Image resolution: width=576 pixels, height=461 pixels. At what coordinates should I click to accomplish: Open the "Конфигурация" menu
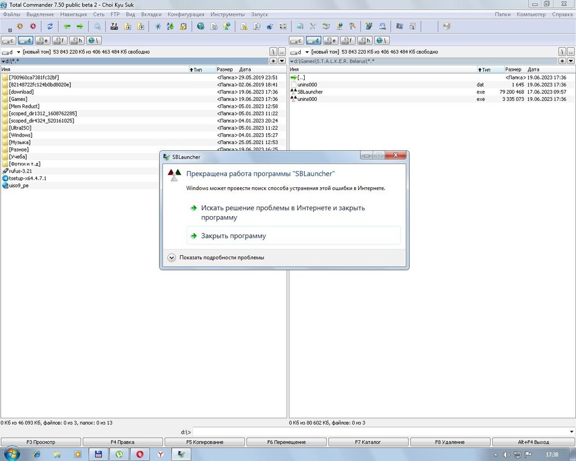185,14
